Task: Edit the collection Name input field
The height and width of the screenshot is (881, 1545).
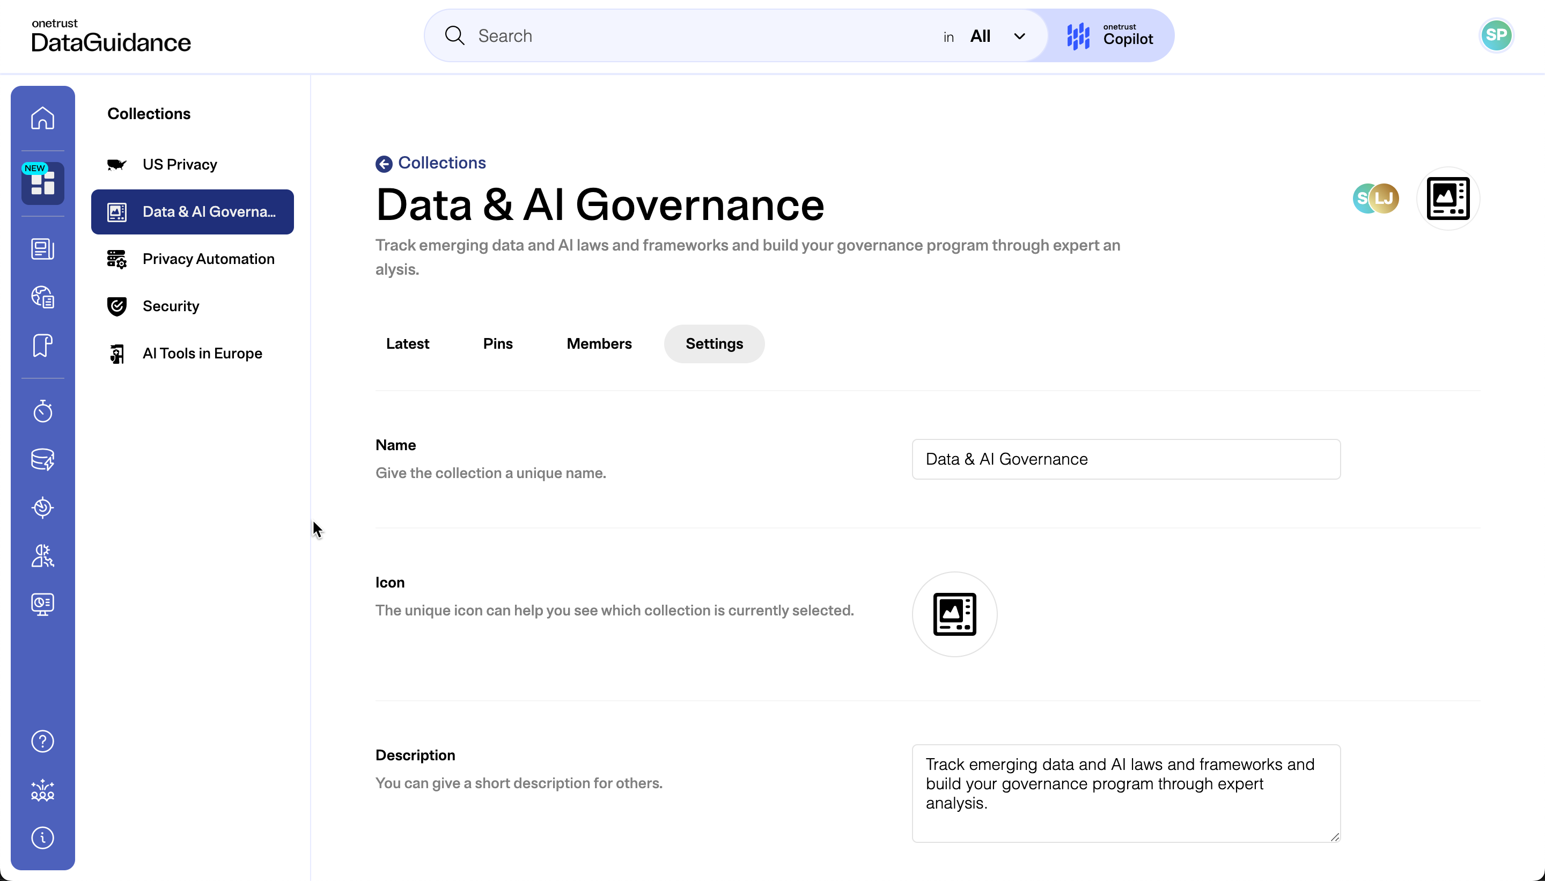Action: [x=1126, y=459]
